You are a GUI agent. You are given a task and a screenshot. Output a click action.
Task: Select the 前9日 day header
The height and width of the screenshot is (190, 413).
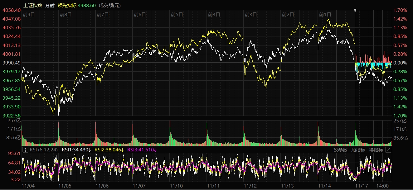[28, 14]
